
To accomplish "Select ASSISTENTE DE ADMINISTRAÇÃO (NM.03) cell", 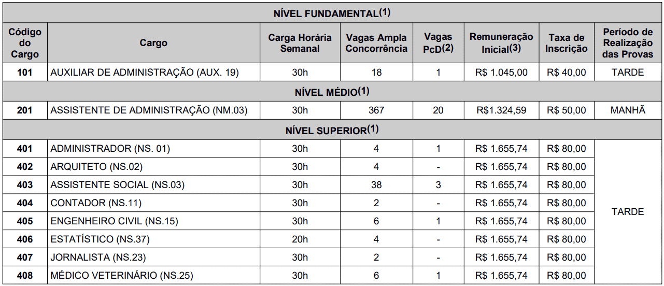I will (153, 110).
